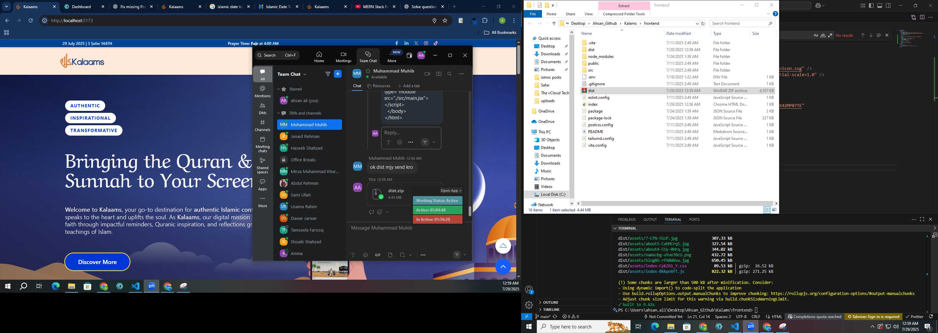Toggle VS Code primary side bar layout button
938x333 pixels.
click(871, 6)
